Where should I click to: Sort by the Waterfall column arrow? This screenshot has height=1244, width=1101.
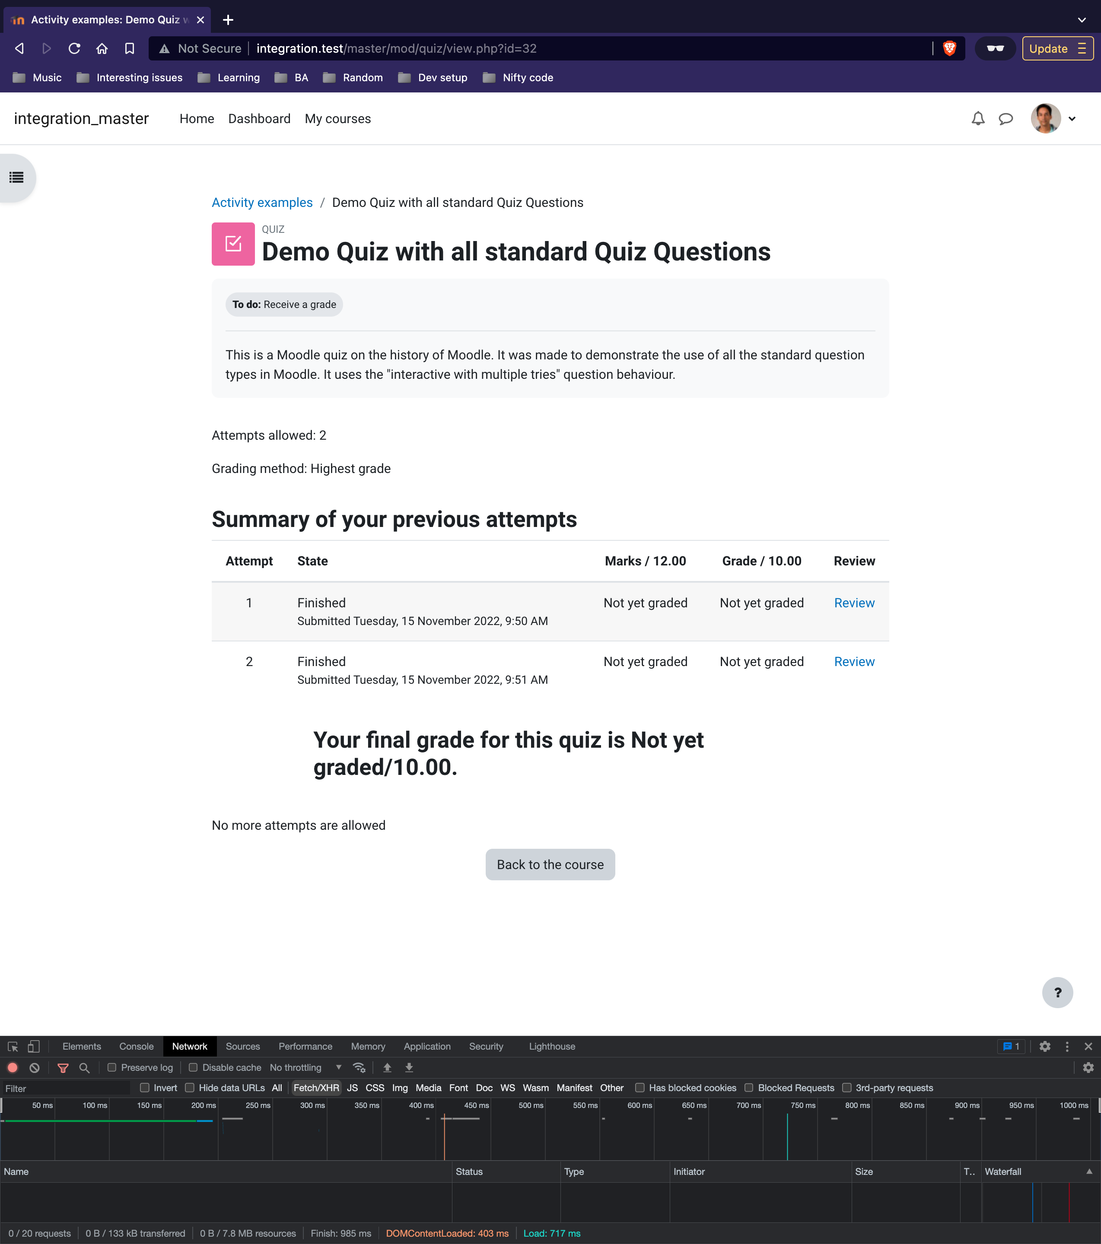1089,1171
